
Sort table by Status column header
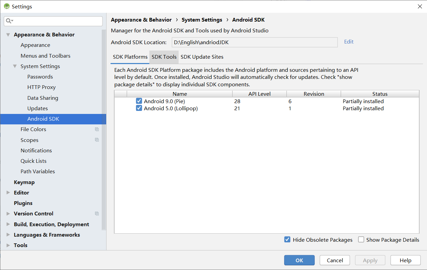380,94
